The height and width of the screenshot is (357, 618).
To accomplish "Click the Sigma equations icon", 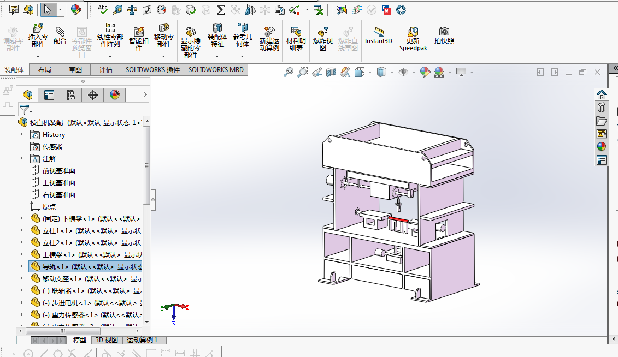I will pos(221,9).
